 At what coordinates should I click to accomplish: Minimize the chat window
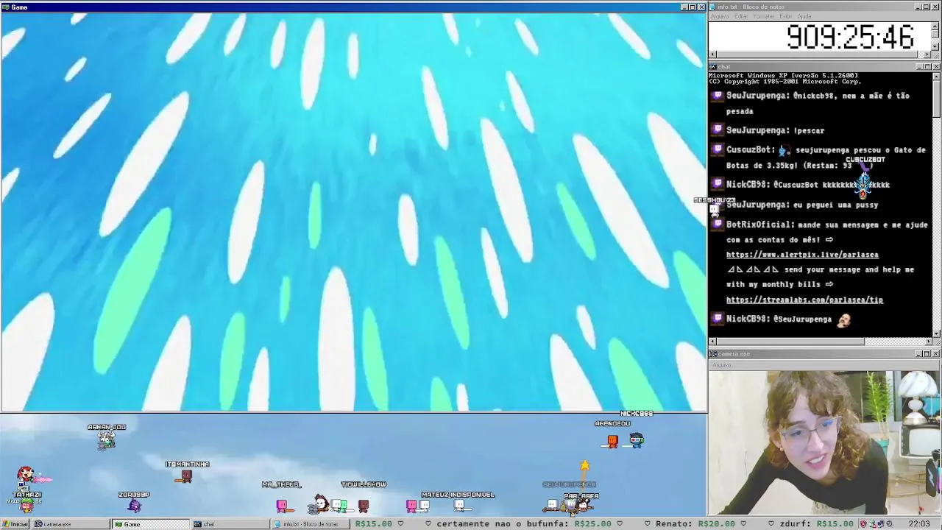click(919, 67)
